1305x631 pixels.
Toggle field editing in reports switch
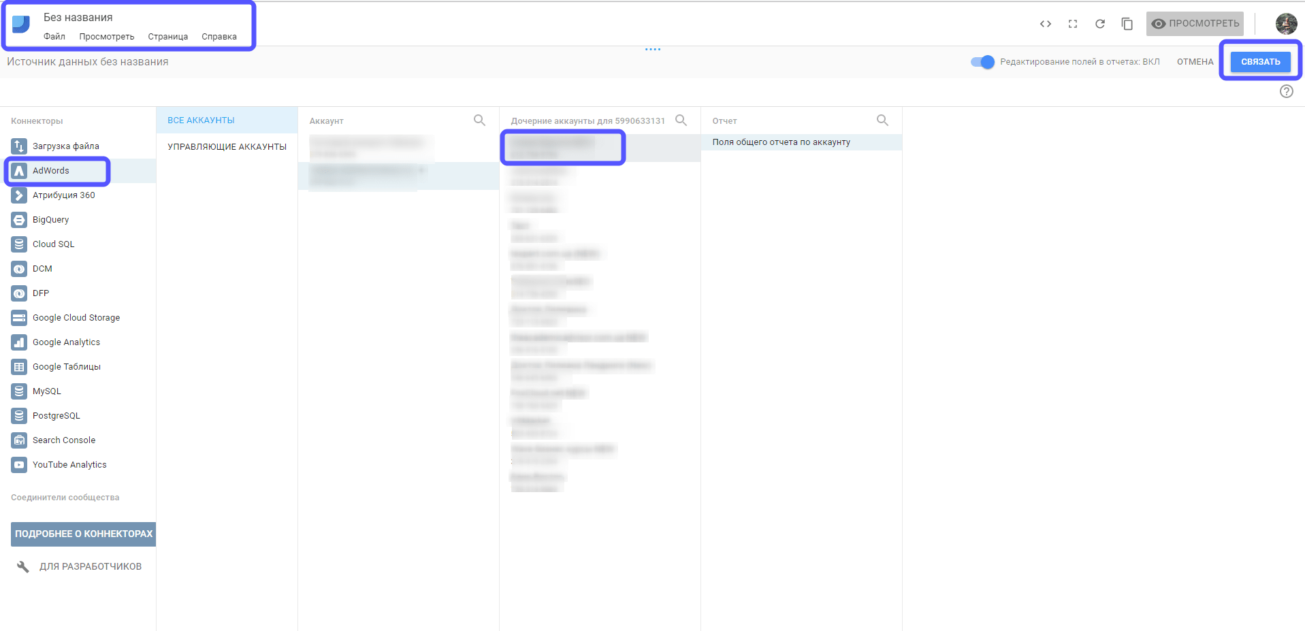pyautogui.click(x=982, y=62)
